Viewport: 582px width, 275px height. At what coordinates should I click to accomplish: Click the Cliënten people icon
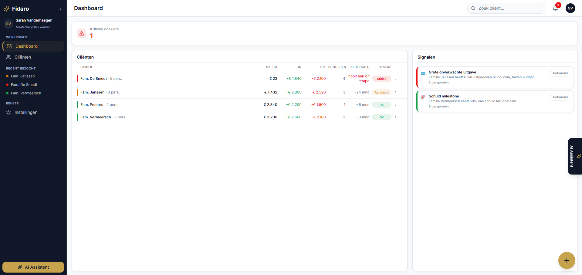tap(8, 57)
